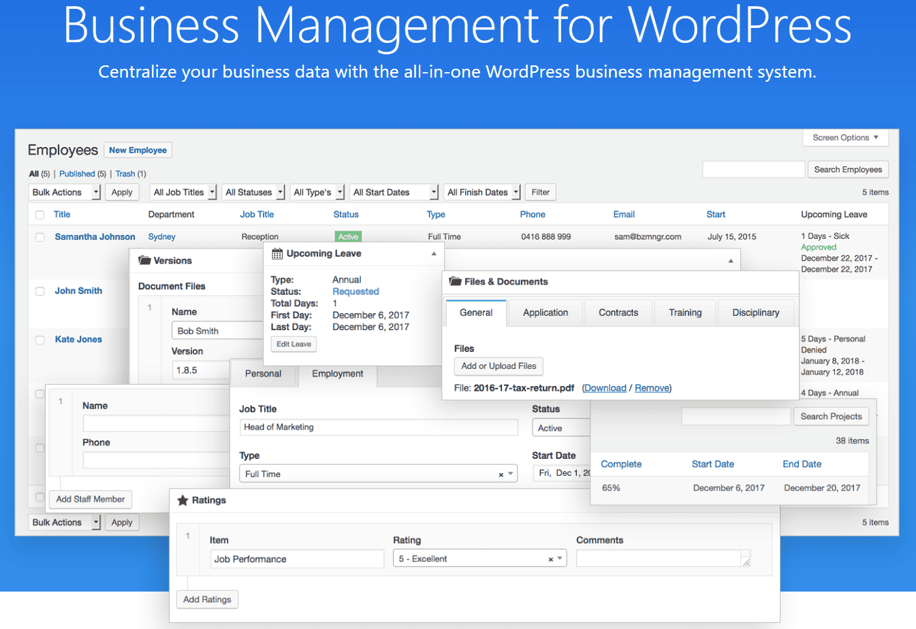Image resolution: width=916 pixels, height=629 pixels.
Task: Click the Requested leave status link
Action: 356,291
